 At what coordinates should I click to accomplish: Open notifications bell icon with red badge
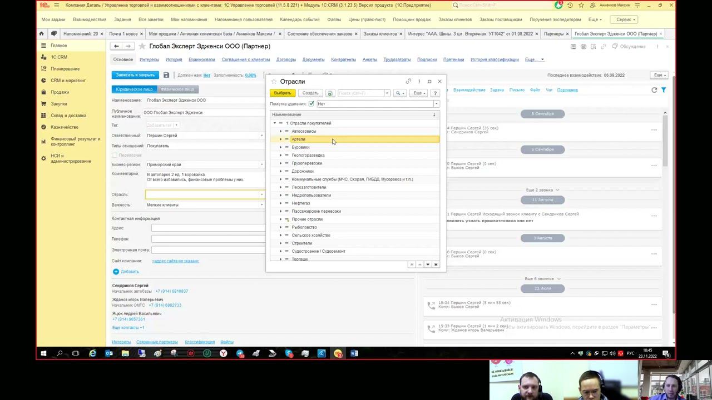tap(558, 5)
